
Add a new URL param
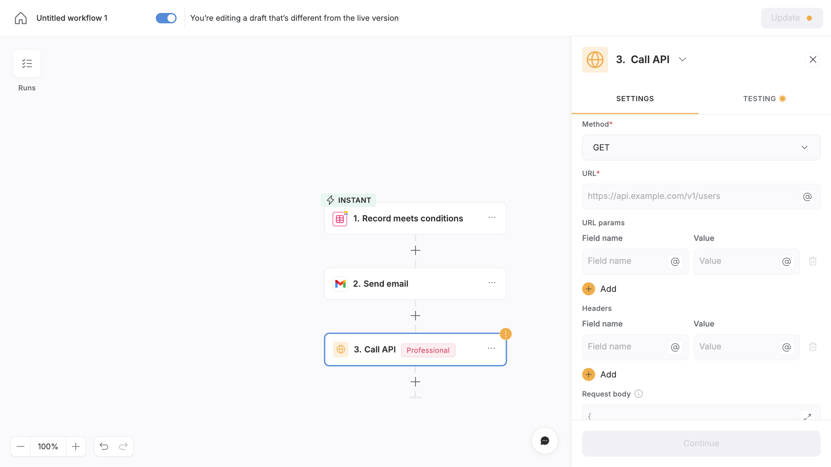pyautogui.click(x=599, y=288)
